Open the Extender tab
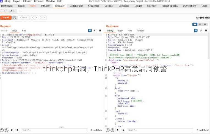 point(152,6)
